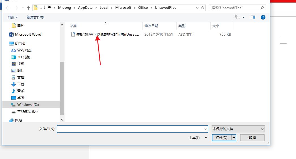296x159 pixels.
Task: Click the 取消 button
Action: coord(252,138)
